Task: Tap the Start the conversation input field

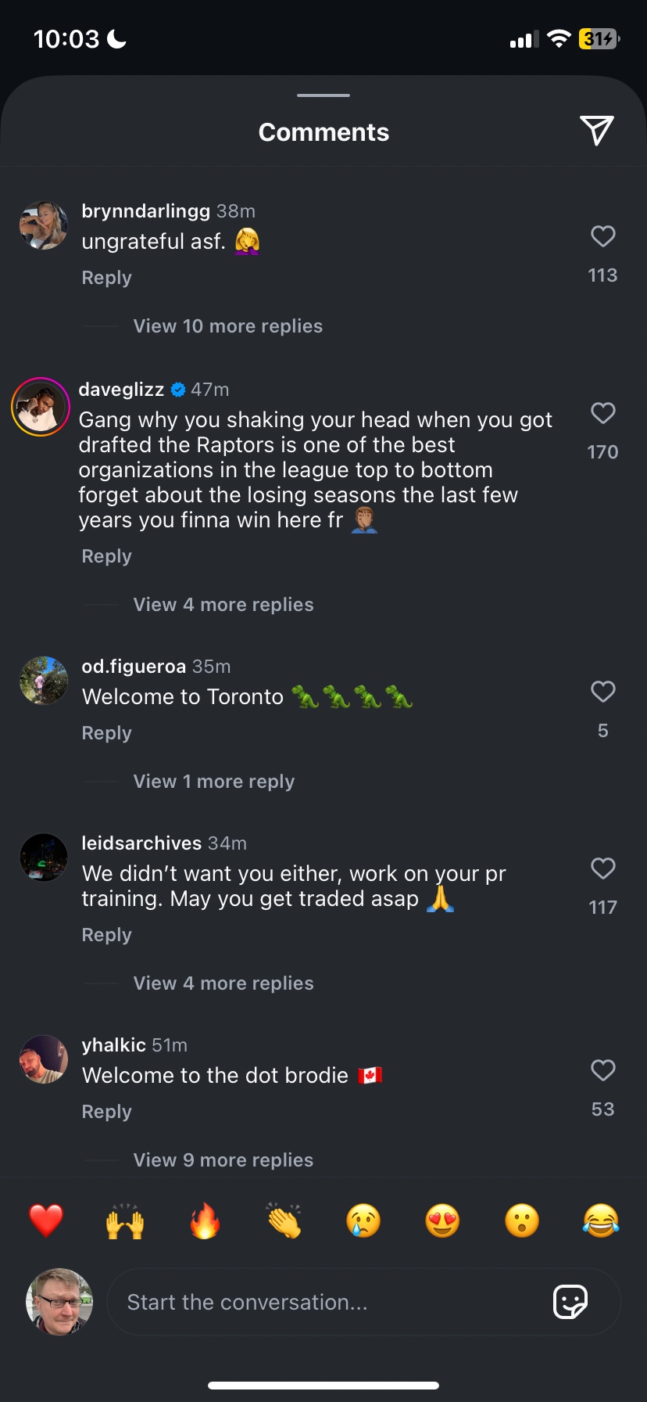Action: (328, 1302)
